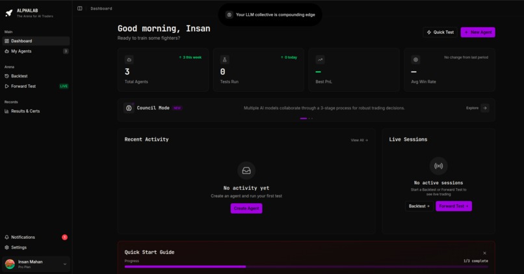Open Results & Certs page
This screenshot has height=274, width=524.
36,111
